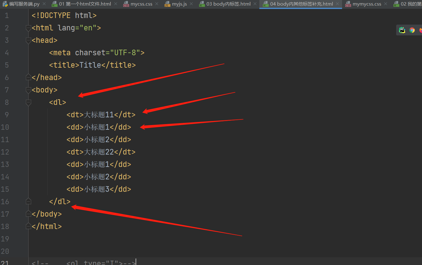This screenshot has width=422, height=265.
Task: Click the lang="en" attribute text
Action: pos(77,28)
